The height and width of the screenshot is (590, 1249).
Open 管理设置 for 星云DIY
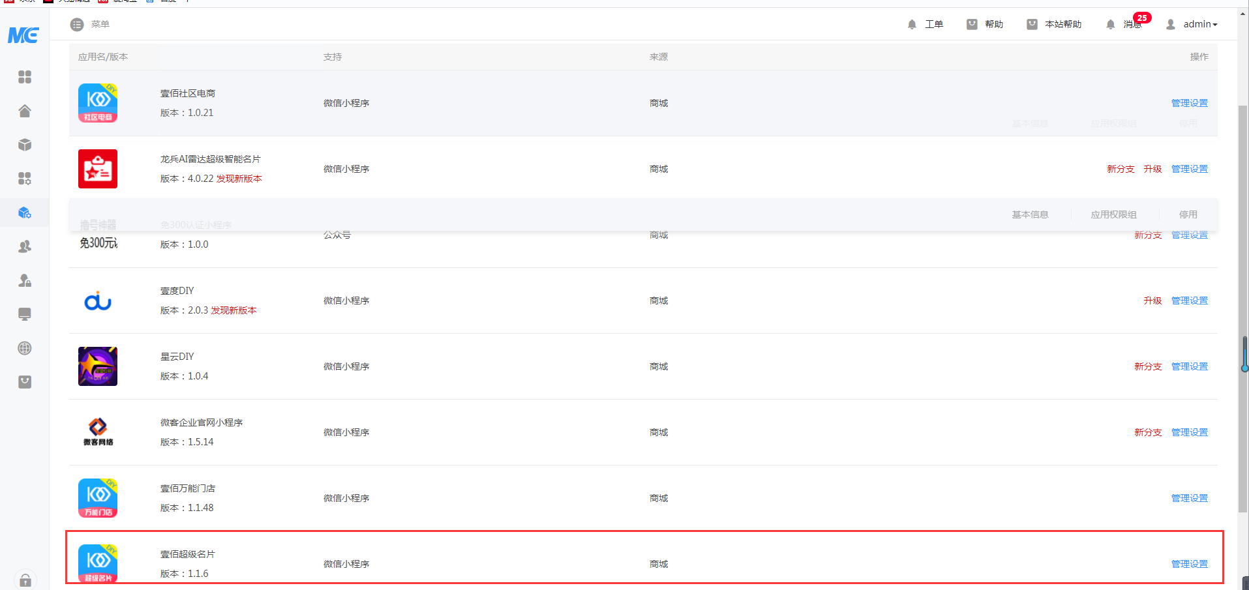1190,366
